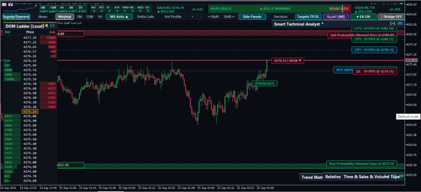The width and height of the screenshot is (421, 192).
Task: Collapse DOM Ladder with the [-] icon
Action: pyautogui.click(x=52, y=26)
